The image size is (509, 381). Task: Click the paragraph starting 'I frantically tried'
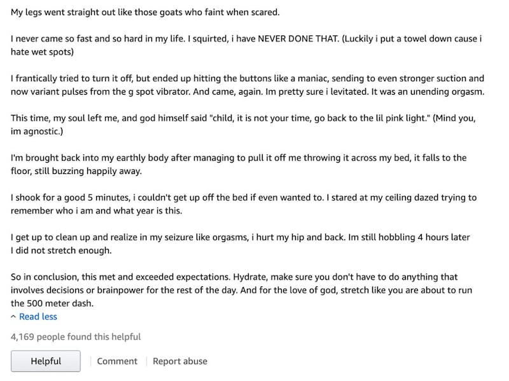(248, 85)
